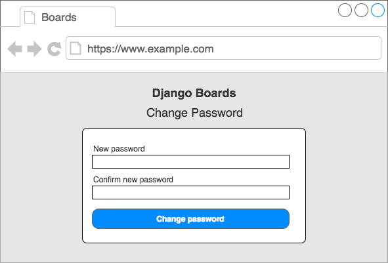Focus the Confirm new password input field
Screen dimensions: 388x263
tap(190, 192)
